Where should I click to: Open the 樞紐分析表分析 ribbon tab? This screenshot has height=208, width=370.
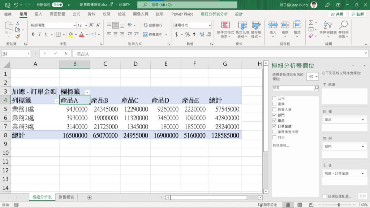(x=214, y=14)
